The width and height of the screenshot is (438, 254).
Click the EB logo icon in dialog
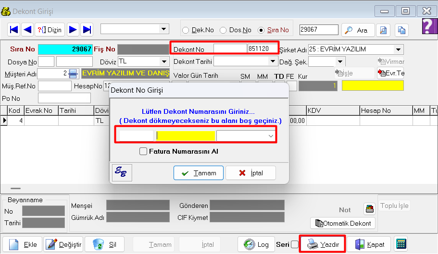pos(122,173)
